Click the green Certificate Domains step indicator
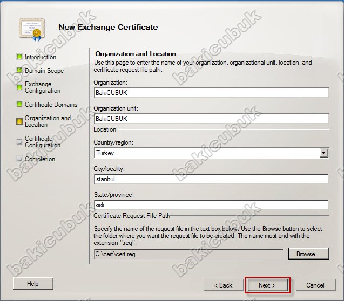Image resolution: width=344 pixels, height=301 pixels. pyautogui.click(x=19, y=104)
